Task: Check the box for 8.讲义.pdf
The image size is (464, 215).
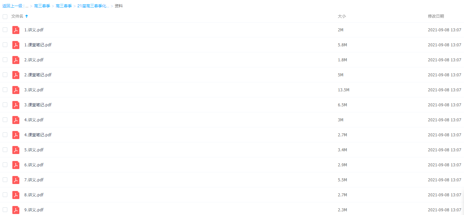Action: coord(5,195)
